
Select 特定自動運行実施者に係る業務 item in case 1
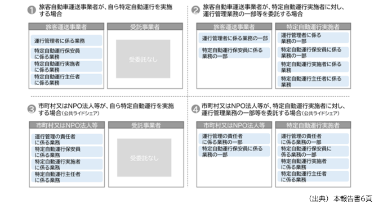point(66,66)
